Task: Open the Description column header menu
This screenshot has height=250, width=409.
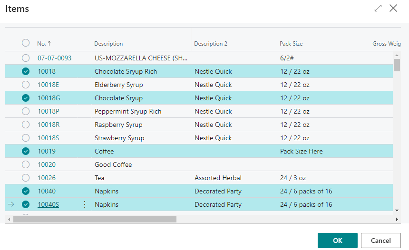Action: point(108,44)
